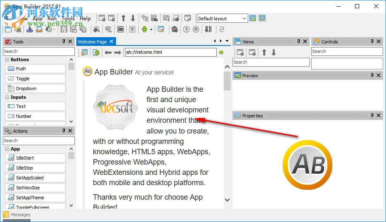The image size is (386, 222).
Task: Click the Welcome page scroll down arrow
Action: click(x=227, y=200)
